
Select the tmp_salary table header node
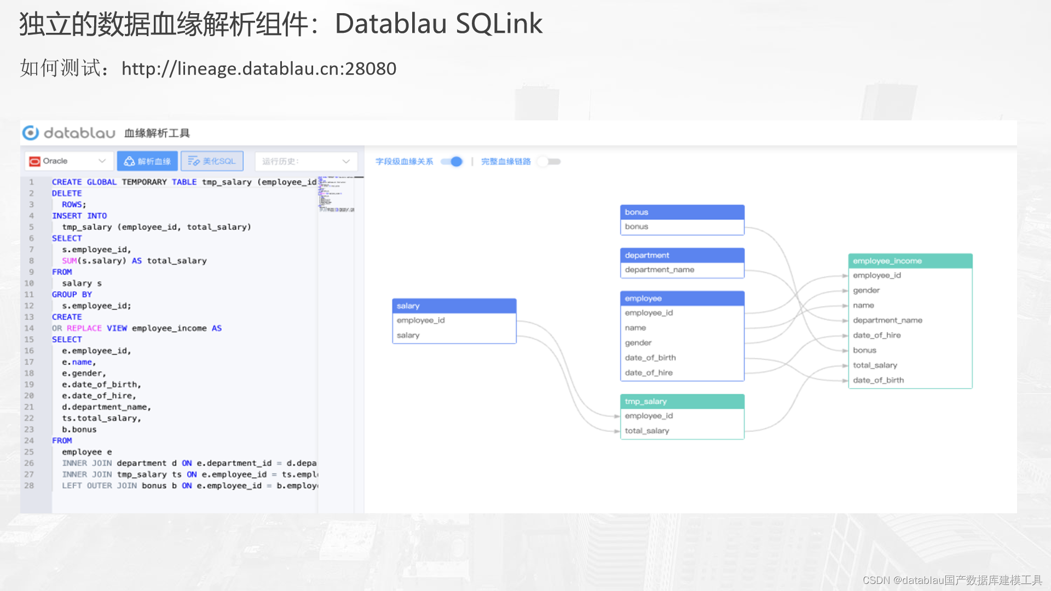click(x=682, y=401)
